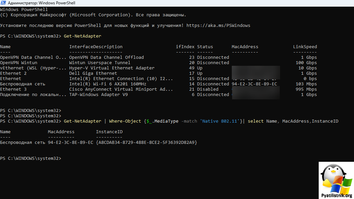Click 'Dell Giga Ethernet' description
The height and width of the screenshot is (199, 354).
tap(93, 73)
